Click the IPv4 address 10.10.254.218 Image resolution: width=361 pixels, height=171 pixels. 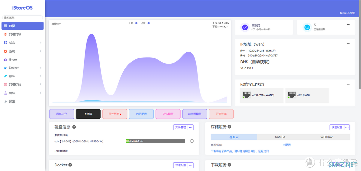click(256, 51)
